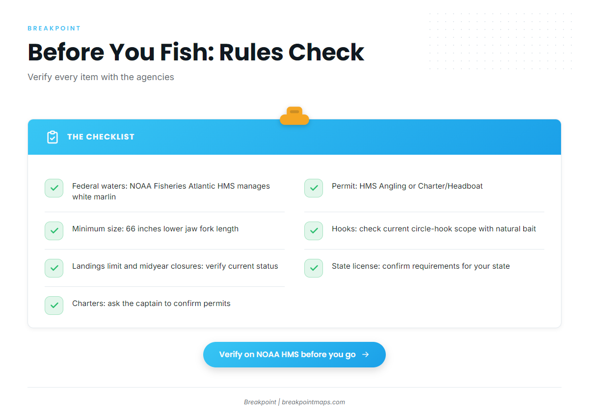The height and width of the screenshot is (419, 589).
Task: Toggle the Charters ask the captain checkbox
Action: [54, 306]
